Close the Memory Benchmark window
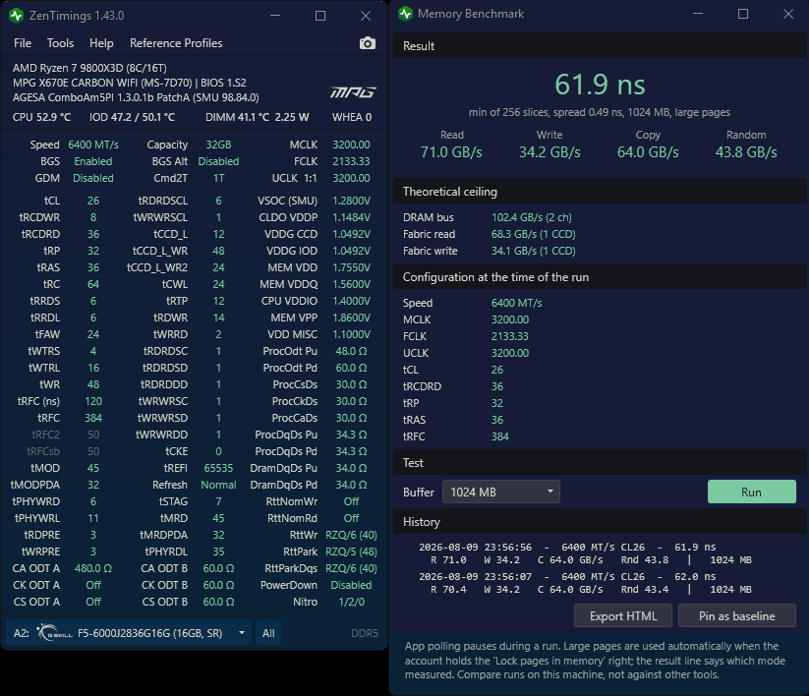The width and height of the screenshot is (809, 696). pyautogui.click(x=787, y=14)
